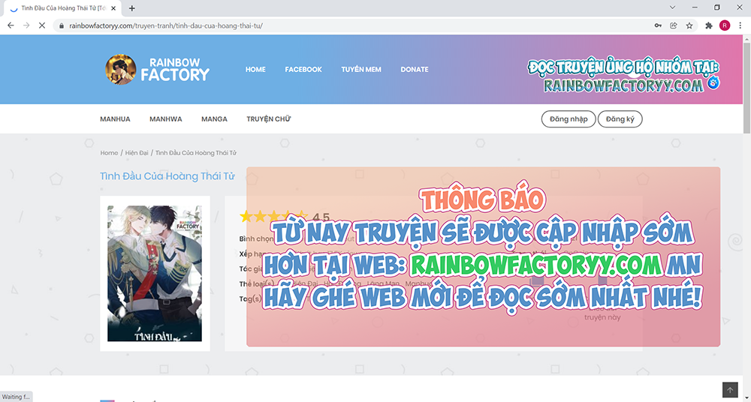Expand the tab search chevron
Viewport: 751px width, 402px height.
[x=673, y=7]
